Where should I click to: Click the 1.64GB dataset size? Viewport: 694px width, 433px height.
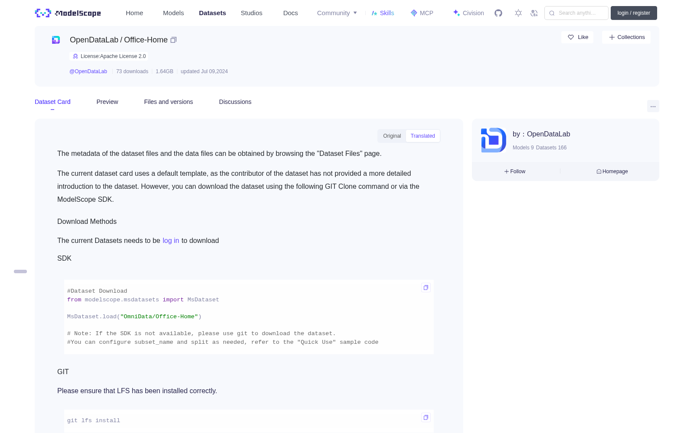pos(164,71)
